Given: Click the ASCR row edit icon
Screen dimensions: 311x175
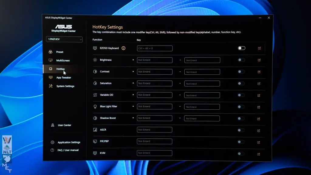Looking at the screenshot, I should (x=259, y=131).
